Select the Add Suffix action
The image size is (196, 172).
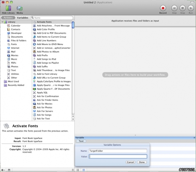click(x=42, y=67)
